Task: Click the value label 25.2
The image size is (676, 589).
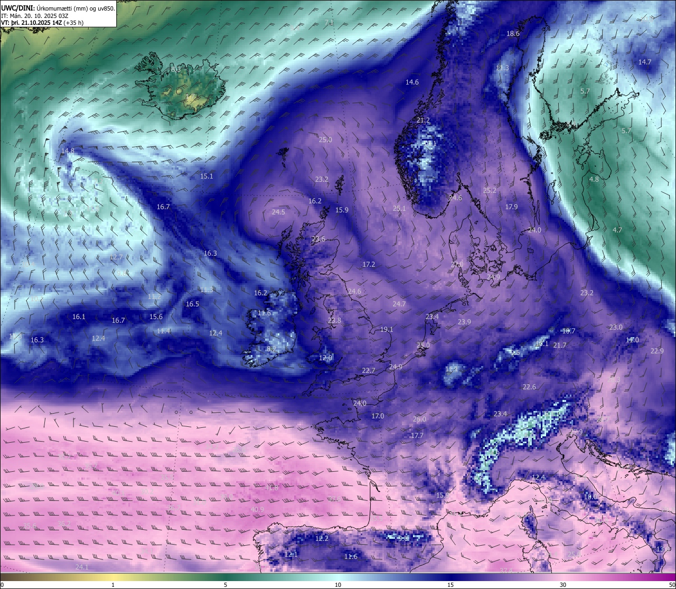Action: coord(490,191)
